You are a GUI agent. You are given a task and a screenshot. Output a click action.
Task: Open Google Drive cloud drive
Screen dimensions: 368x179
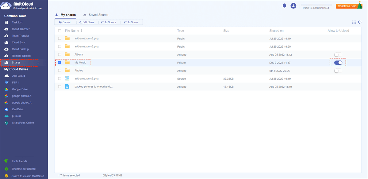[x=20, y=89]
